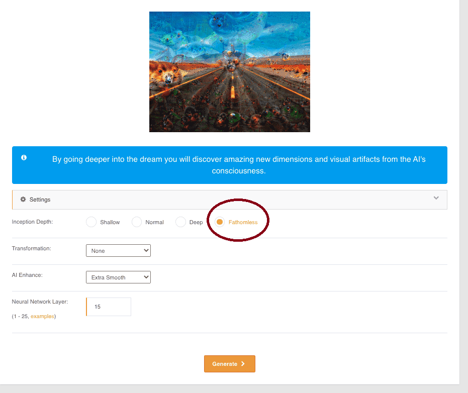Click the arrow icon on the Generate button

(243, 364)
